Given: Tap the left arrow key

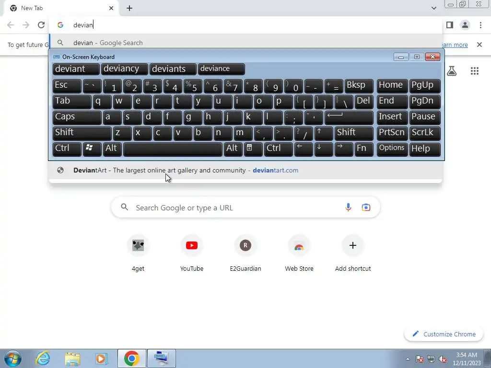Looking at the screenshot, I should click(304, 149).
